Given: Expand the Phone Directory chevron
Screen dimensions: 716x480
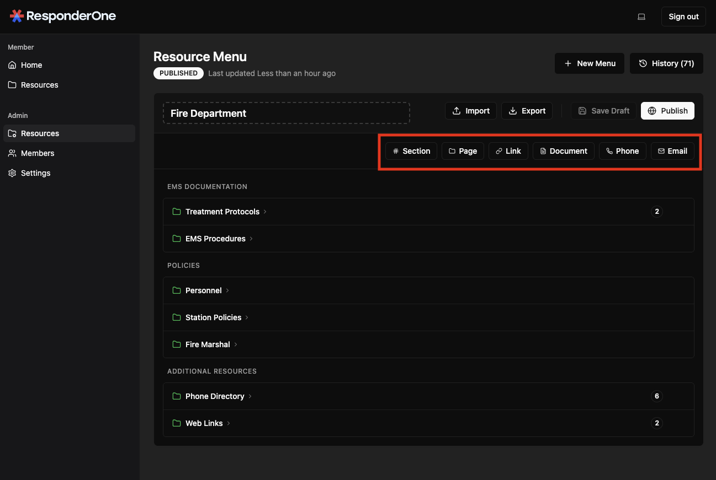Looking at the screenshot, I should coord(250,396).
